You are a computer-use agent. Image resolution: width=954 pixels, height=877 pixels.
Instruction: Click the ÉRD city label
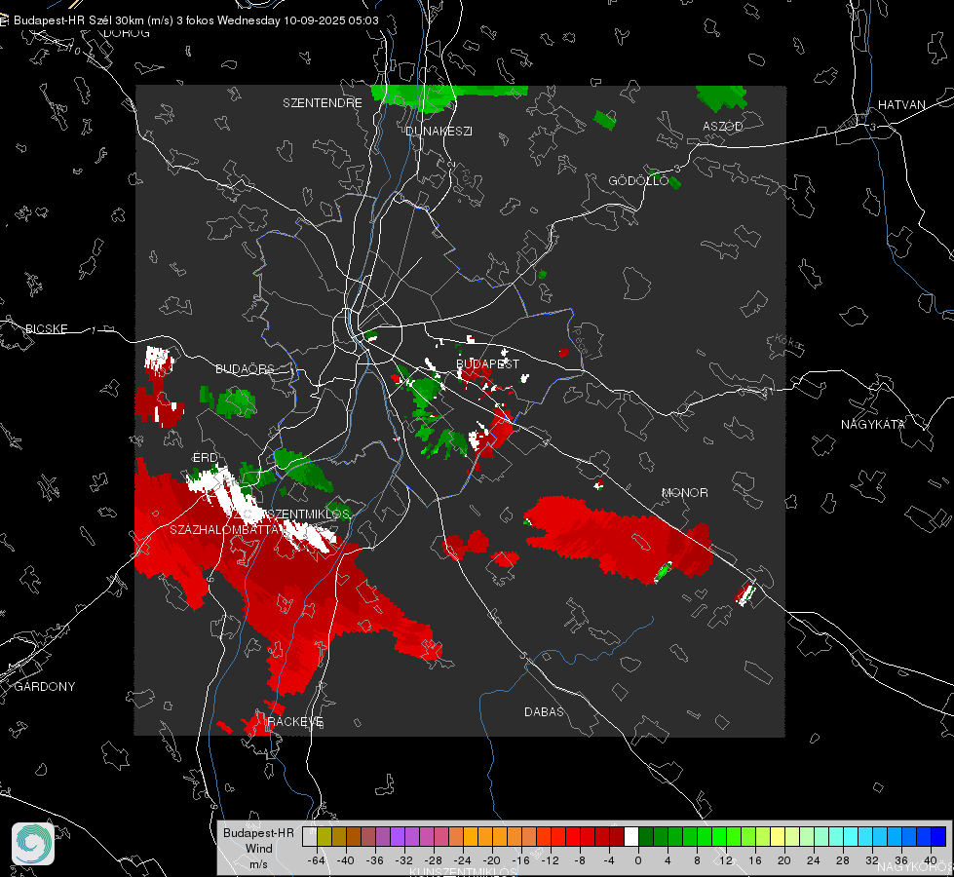click(205, 458)
